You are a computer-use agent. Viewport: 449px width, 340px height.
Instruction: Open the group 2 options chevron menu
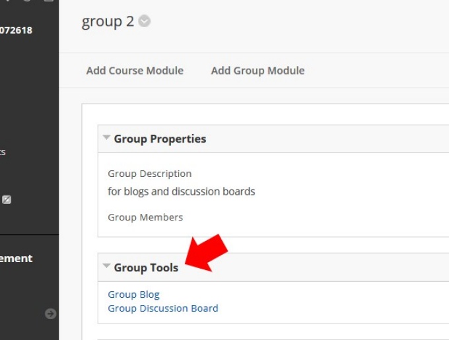pos(145,22)
